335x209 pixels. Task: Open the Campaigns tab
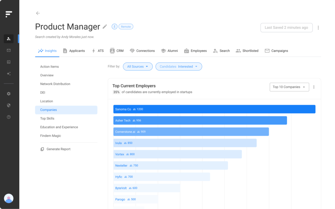click(276, 51)
